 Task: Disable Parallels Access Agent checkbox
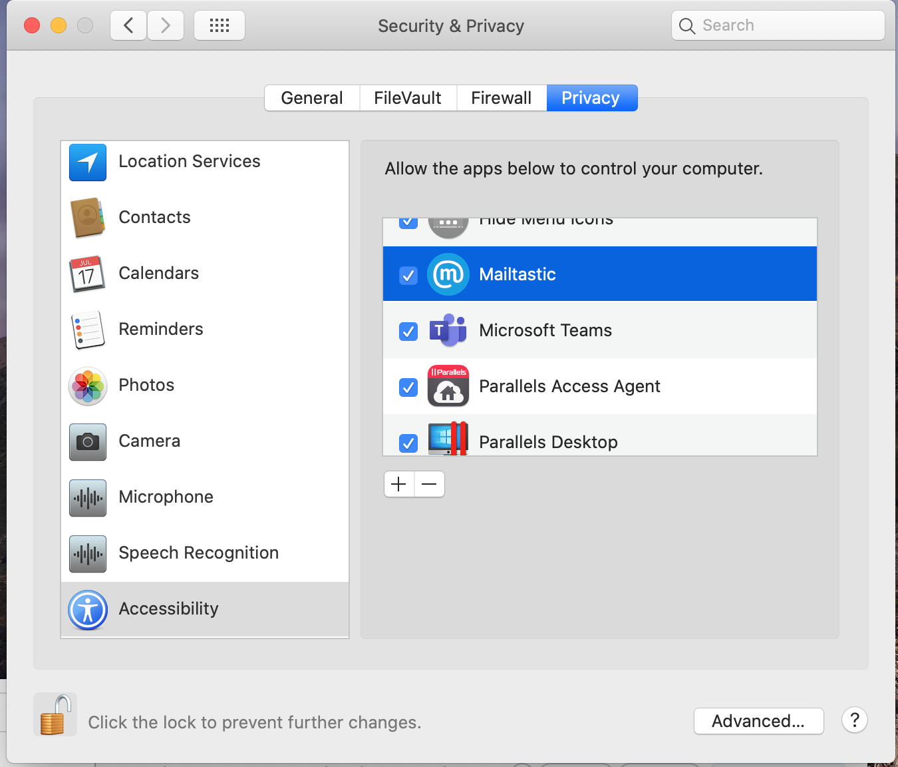(x=408, y=387)
